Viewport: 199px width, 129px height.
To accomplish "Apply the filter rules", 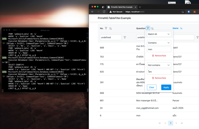I will pyautogui.click(x=166, y=87).
